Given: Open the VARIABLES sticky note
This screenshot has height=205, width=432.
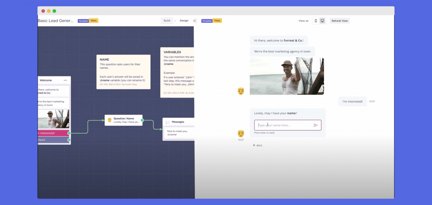Looking at the screenshot, I should pos(177,73).
